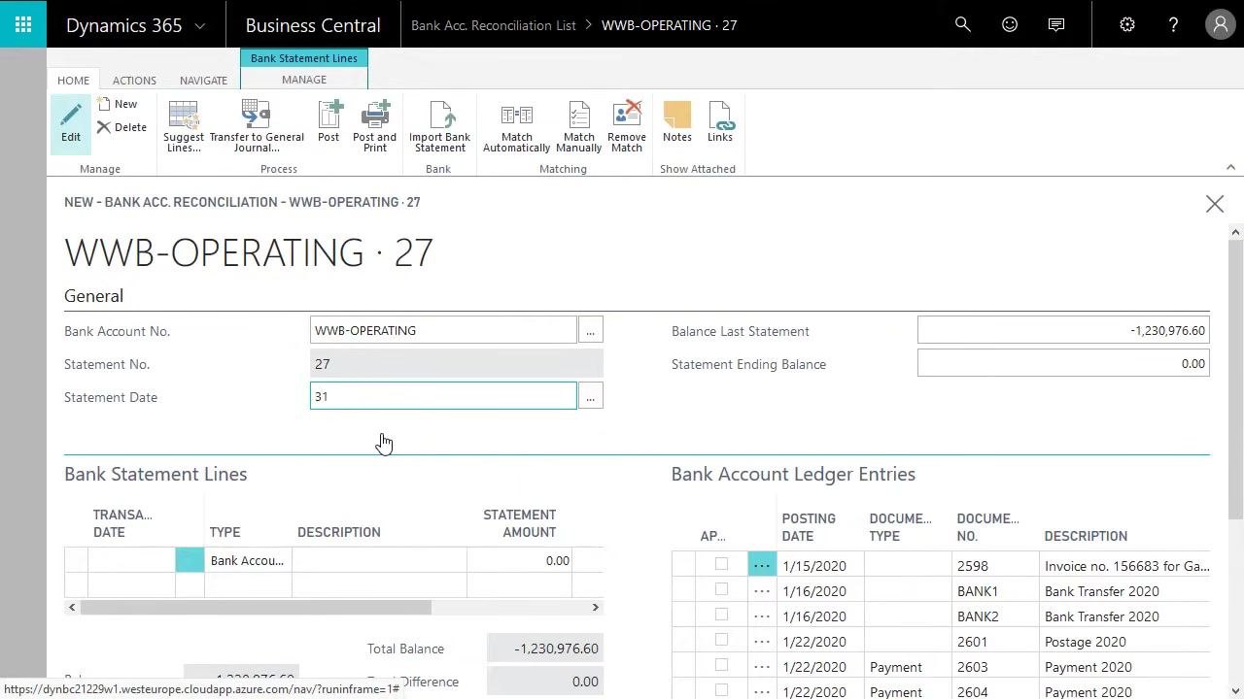This screenshot has width=1244, height=699.
Task: Import Bank Statement file
Action: coord(439,126)
